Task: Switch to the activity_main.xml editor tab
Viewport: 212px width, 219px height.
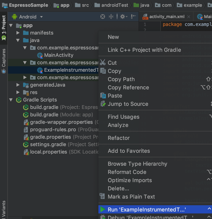Action: pos(167,17)
